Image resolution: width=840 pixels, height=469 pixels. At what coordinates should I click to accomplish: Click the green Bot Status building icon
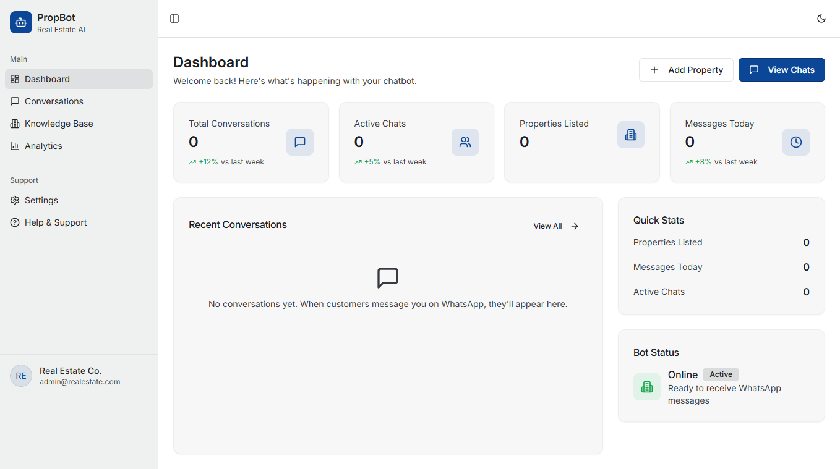[647, 387]
